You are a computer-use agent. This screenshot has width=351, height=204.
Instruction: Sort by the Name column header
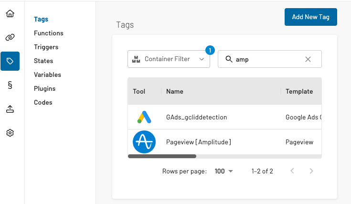(175, 91)
